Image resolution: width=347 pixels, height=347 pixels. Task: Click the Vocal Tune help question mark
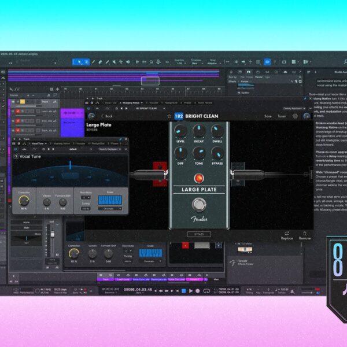(16, 157)
